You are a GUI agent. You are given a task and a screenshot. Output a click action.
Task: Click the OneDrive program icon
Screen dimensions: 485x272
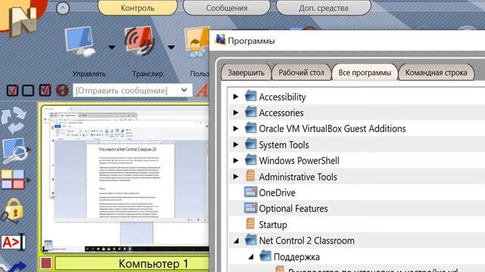(x=251, y=192)
